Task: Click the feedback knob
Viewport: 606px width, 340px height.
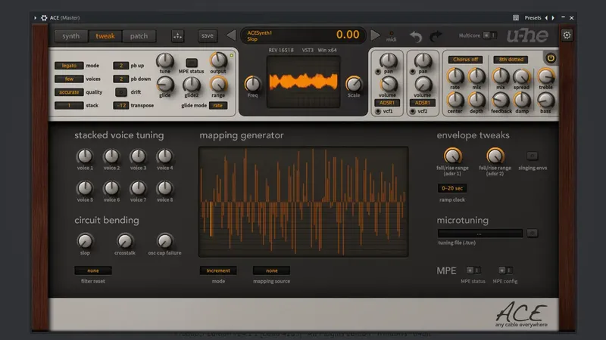Action: pos(501,100)
